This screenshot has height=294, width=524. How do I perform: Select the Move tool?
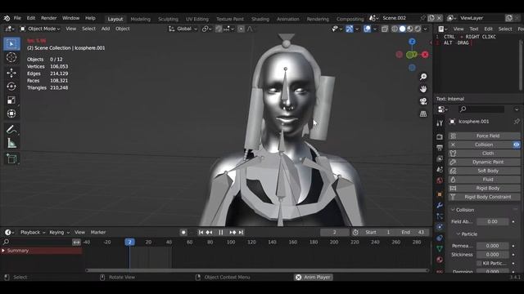tap(11, 73)
